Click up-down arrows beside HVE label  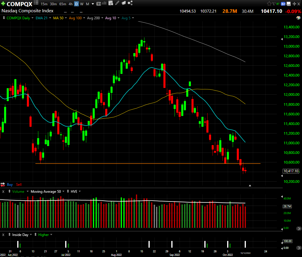(x=68, y=191)
